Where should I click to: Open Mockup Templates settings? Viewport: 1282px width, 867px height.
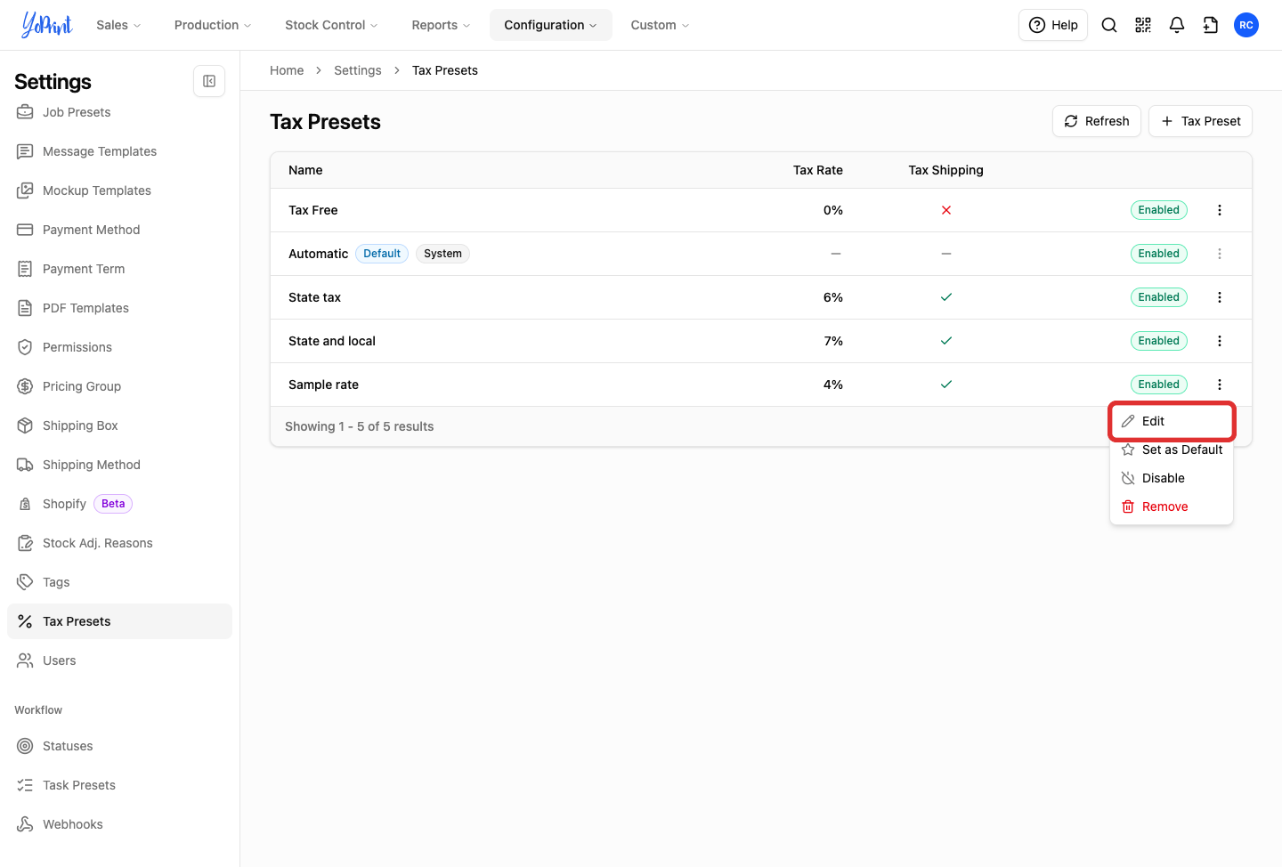[119, 190]
